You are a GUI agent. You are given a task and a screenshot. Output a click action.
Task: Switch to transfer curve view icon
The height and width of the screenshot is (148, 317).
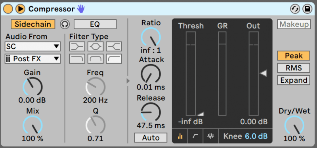pyautogui.click(x=195, y=136)
